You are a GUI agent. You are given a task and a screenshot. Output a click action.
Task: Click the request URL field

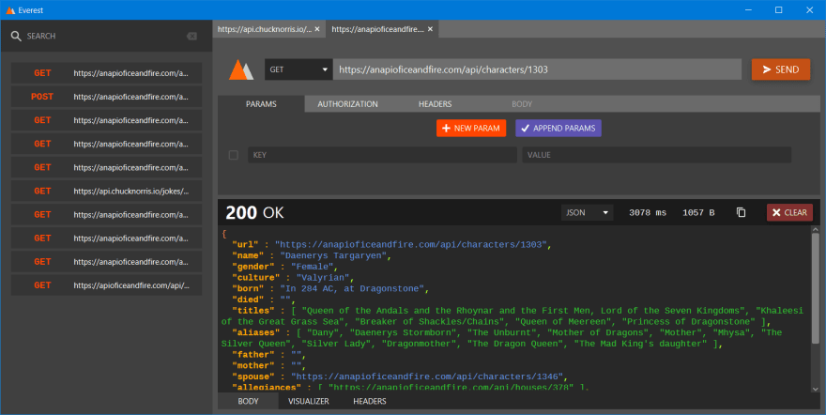[537, 69]
